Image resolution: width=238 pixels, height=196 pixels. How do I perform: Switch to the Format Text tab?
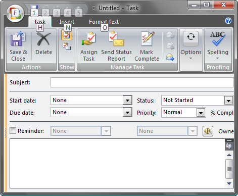[x=104, y=22]
